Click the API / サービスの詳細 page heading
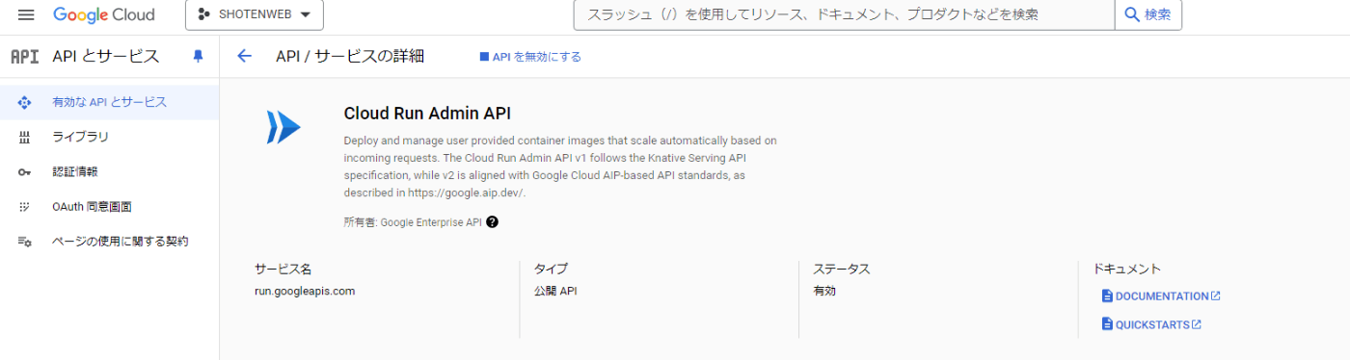1350x360 pixels. tap(350, 57)
